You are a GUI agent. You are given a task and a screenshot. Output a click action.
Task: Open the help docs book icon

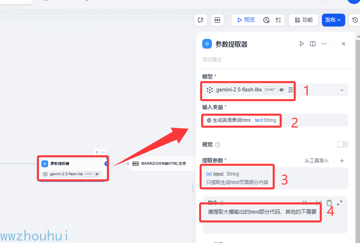pos(313,44)
